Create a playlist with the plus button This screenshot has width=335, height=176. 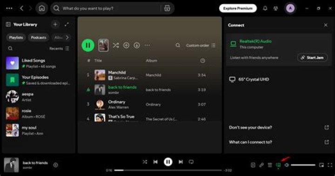tap(55, 24)
